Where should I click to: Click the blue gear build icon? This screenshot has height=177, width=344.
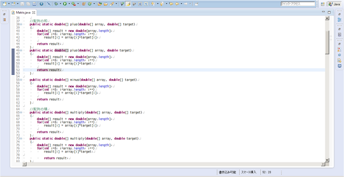click(41, 4)
